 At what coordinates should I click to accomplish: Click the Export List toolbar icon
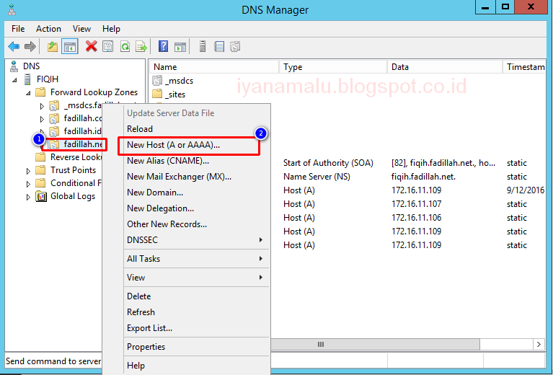pyautogui.click(x=141, y=46)
